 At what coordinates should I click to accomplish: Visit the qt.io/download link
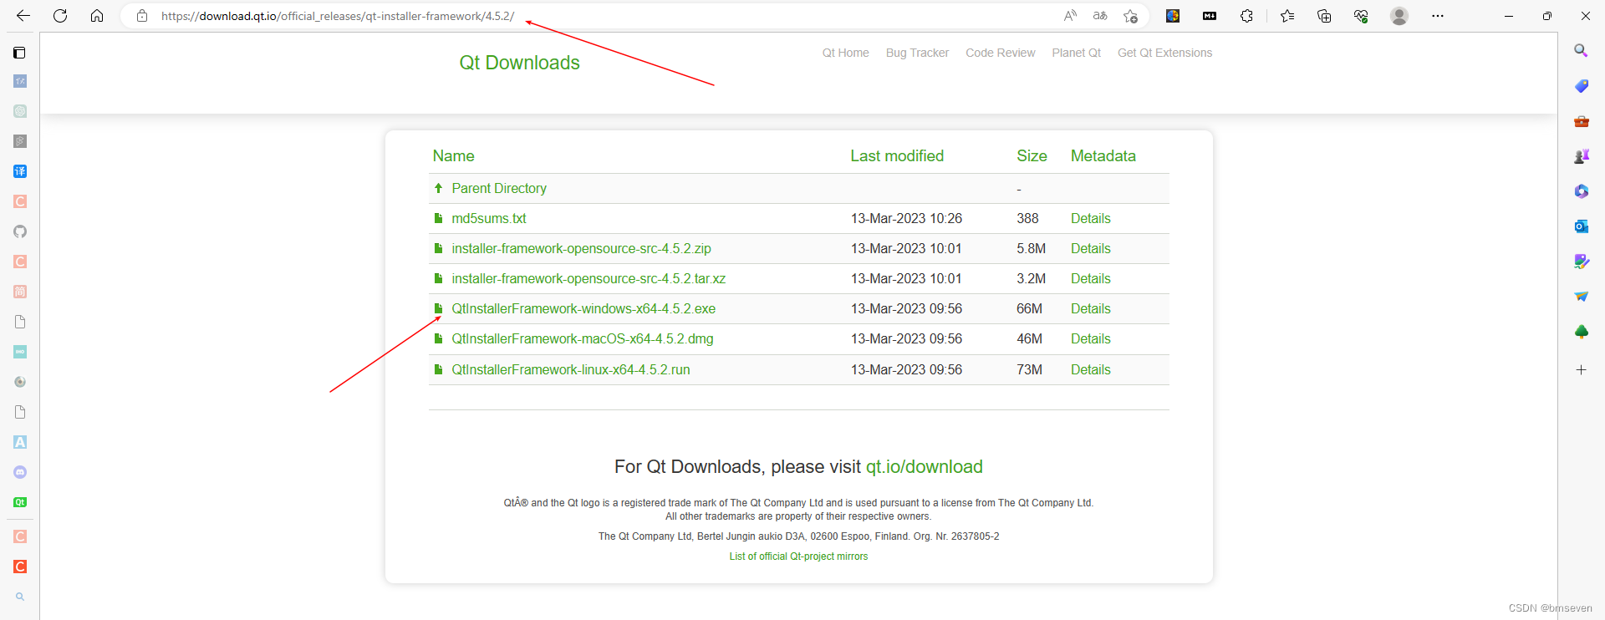[x=924, y=467]
